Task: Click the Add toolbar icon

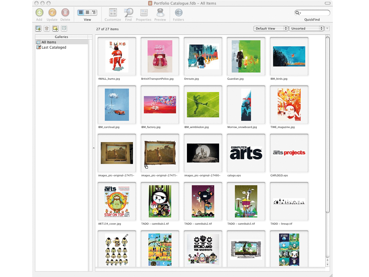Action: tap(39, 12)
